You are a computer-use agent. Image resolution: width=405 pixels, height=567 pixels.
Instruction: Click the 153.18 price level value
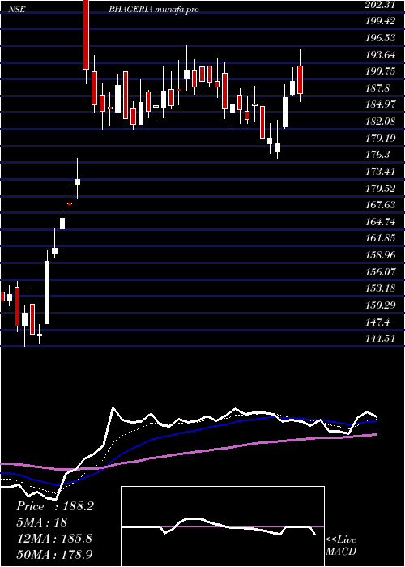(x=382, y=289)
